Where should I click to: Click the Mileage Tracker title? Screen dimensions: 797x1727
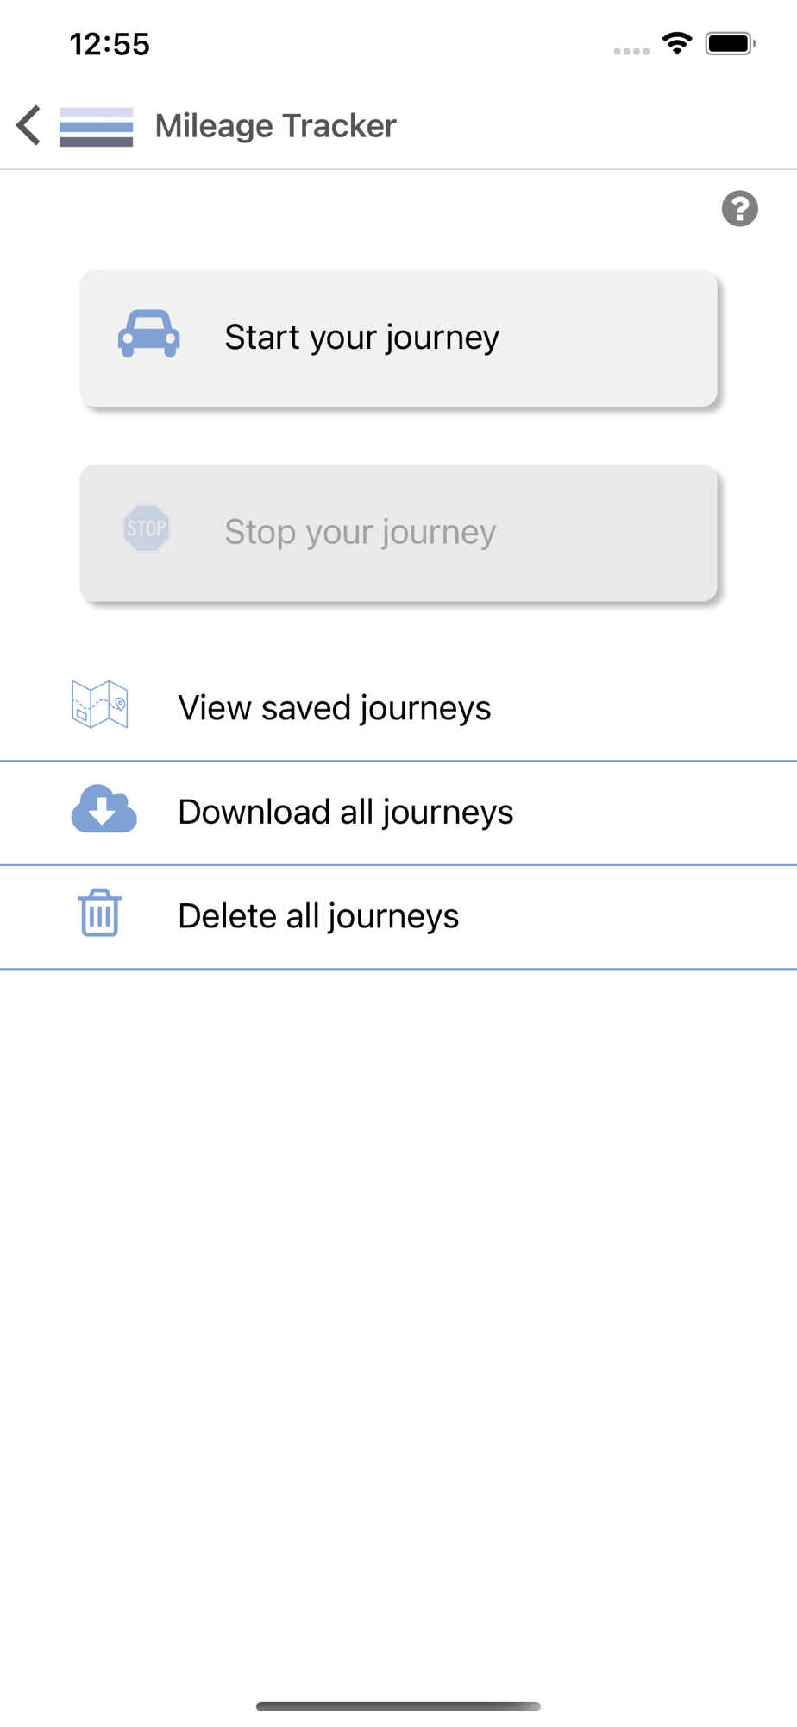tap(276, 126)
